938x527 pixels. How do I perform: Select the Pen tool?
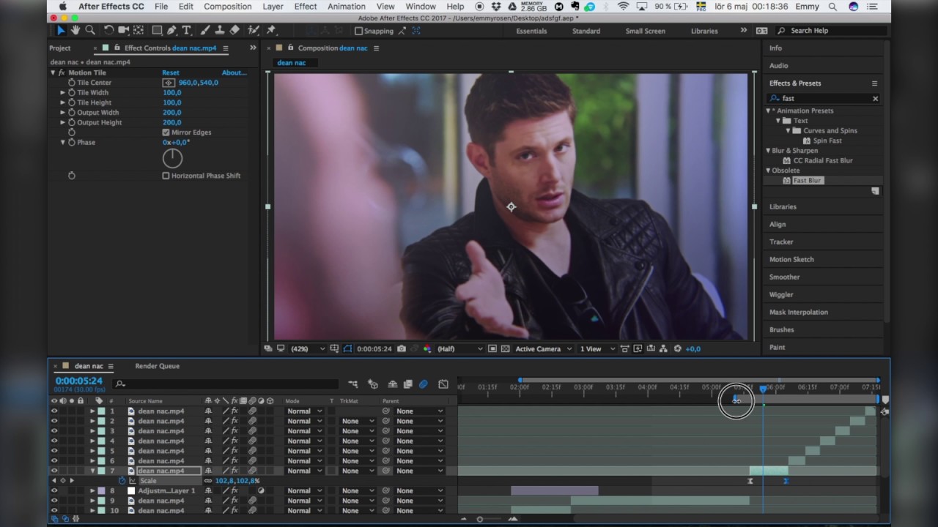tap(171, 31)
